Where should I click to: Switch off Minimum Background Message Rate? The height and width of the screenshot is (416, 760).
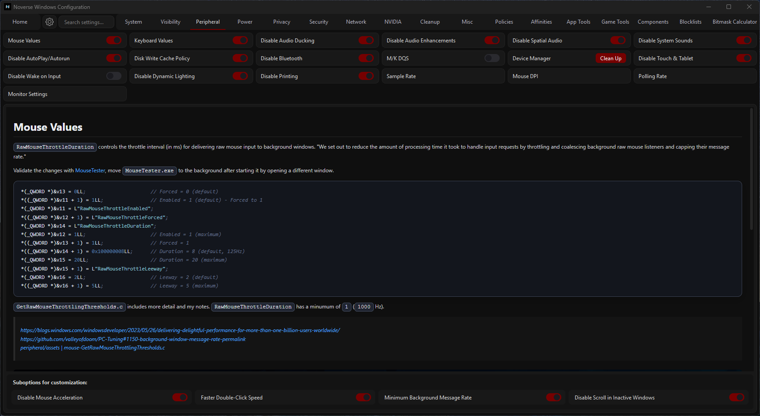(553, 398)
